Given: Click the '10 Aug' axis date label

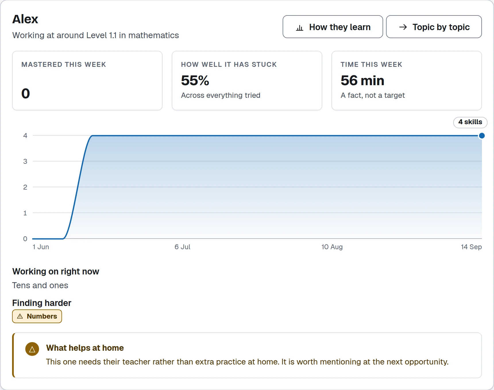Looking at the screenshot, I should pos(332,247).
